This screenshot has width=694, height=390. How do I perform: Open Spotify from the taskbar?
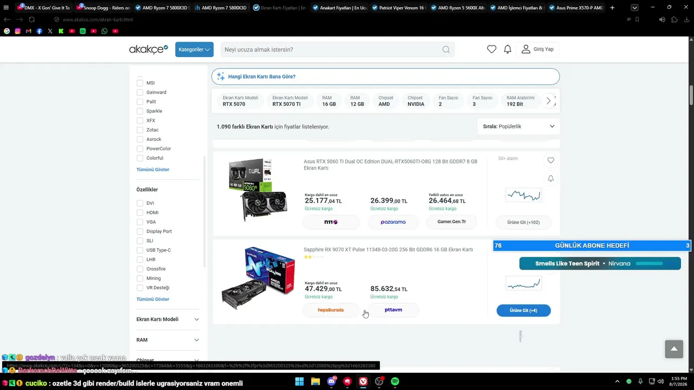point(395,382)
